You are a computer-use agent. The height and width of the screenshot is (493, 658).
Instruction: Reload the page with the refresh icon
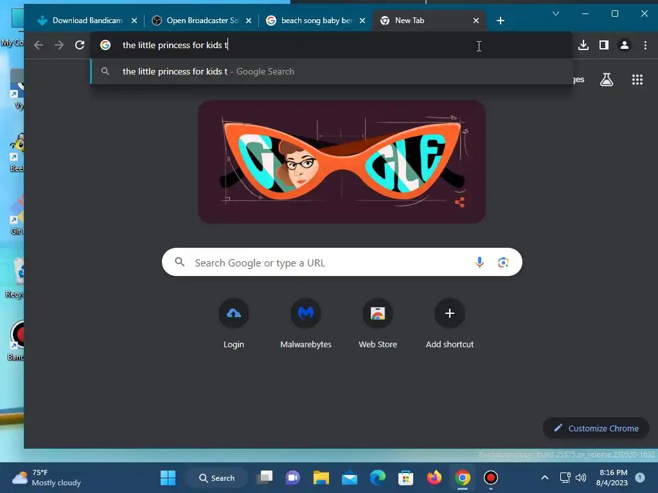tap(80, 45)
